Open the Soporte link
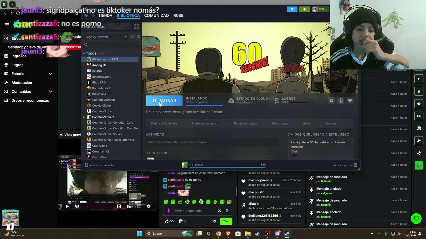The height and width of the screenshot is (239, 426). click(x=330, y=123)
